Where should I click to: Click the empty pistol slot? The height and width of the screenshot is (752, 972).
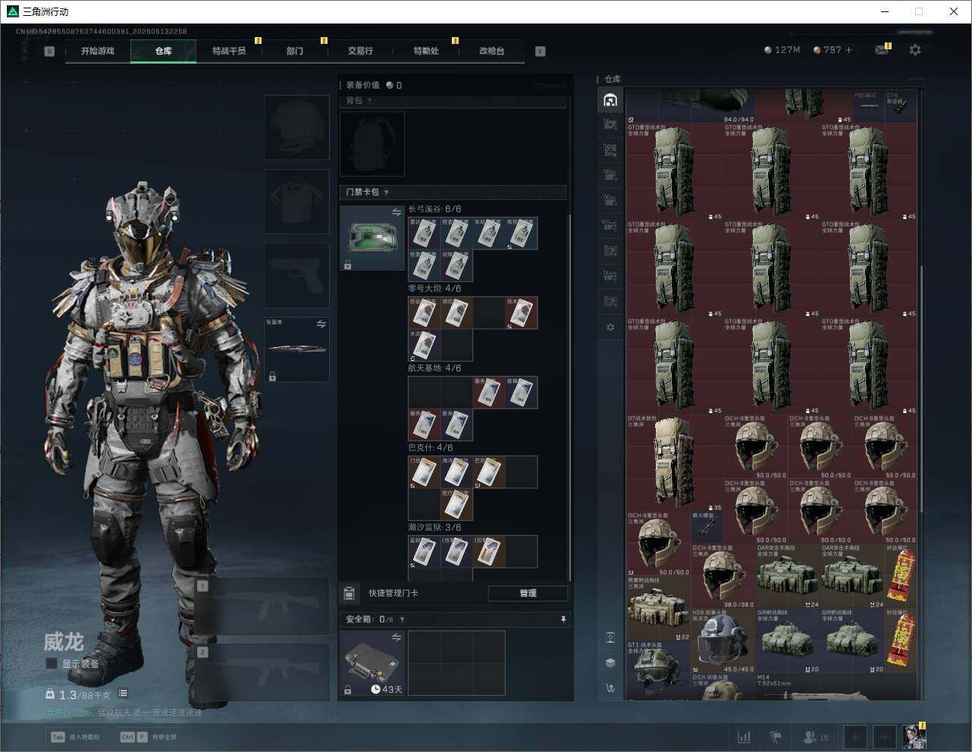click(x=297, y=277)
